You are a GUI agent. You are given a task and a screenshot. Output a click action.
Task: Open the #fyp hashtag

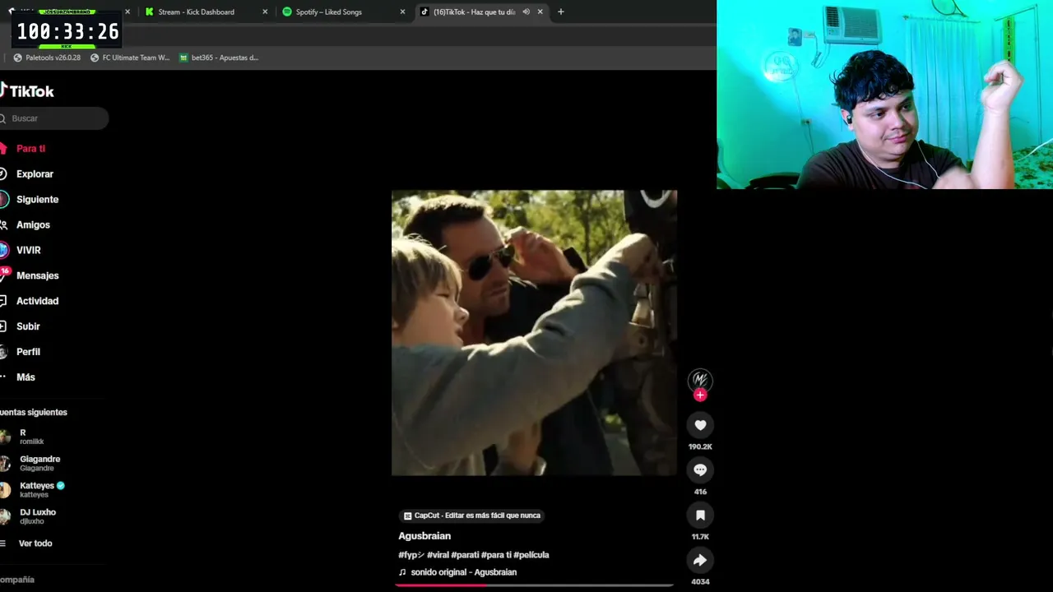coord(411,555)
